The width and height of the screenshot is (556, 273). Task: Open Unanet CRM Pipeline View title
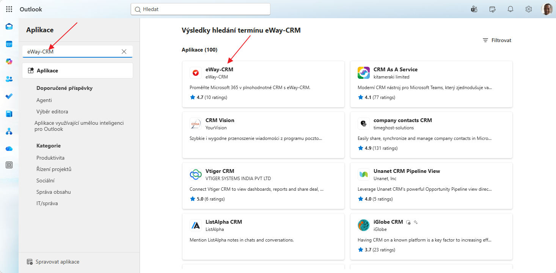click(407, 171)
